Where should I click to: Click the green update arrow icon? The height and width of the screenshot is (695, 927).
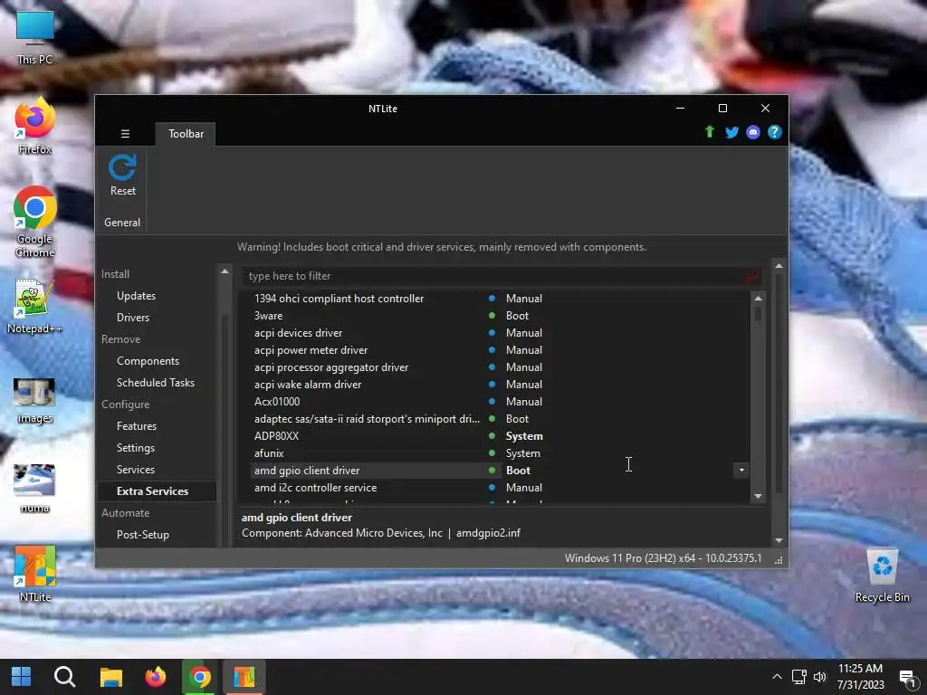[x=710, y=132]
